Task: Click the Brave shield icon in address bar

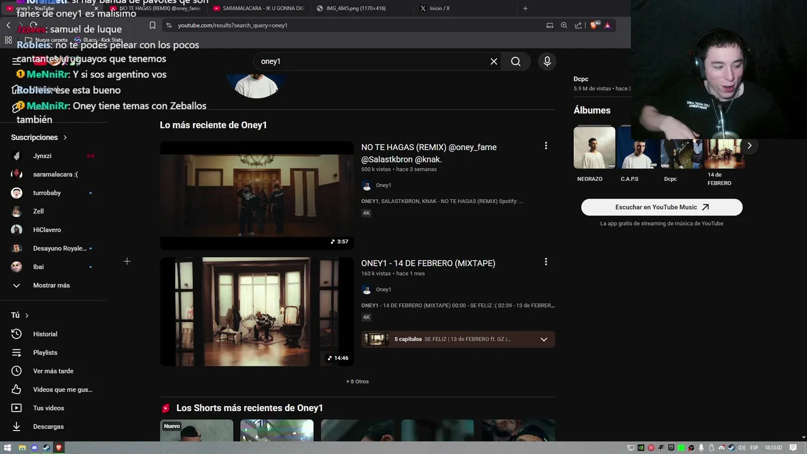Action: click(x=594, y=25)
